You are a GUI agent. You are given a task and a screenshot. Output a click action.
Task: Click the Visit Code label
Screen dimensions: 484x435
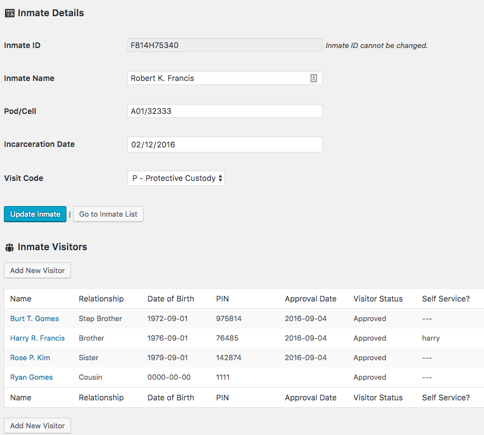pyautogui.click(x=23, y=178)
